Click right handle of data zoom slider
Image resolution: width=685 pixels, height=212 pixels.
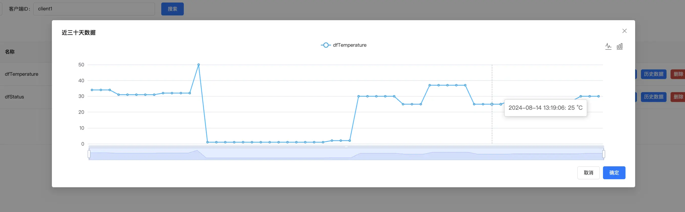[604, 154]
